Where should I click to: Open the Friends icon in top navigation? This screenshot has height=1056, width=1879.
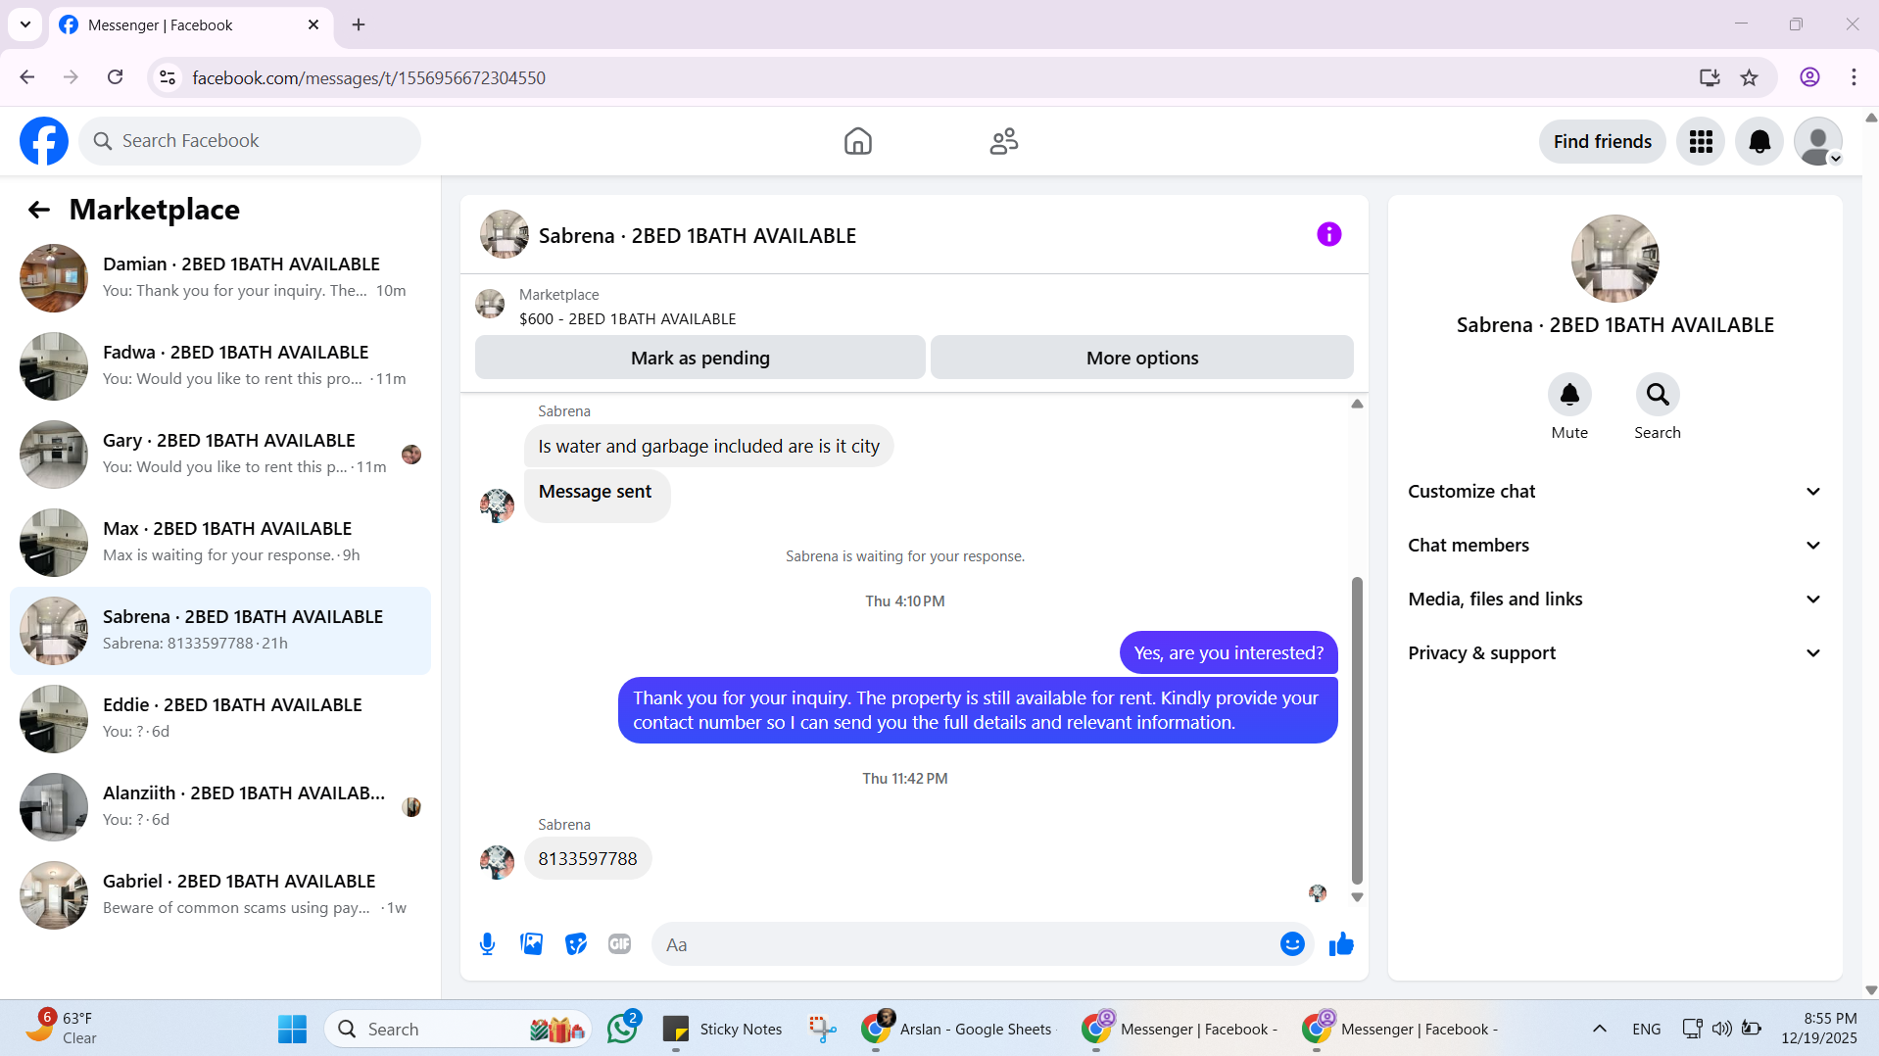(1003, 141)
